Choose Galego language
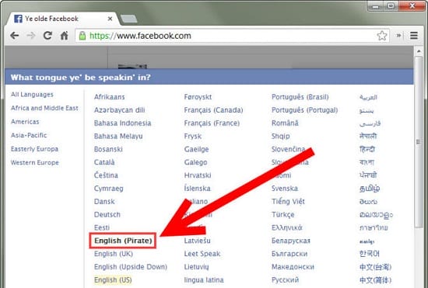This screenshot has height=288, width=428. [x=195, y=162]
